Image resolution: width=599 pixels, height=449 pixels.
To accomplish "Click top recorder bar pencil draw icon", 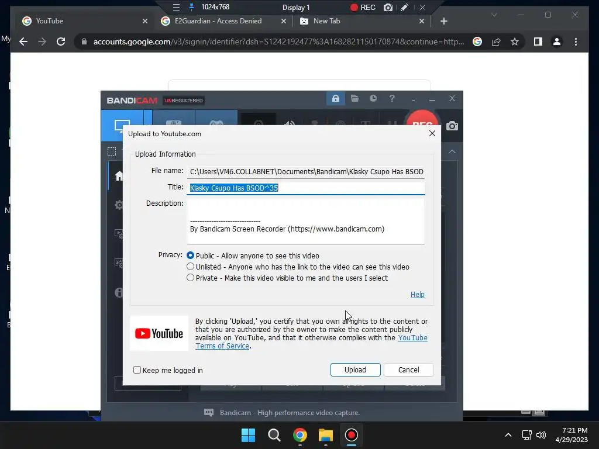I will [x=405, y=7].
